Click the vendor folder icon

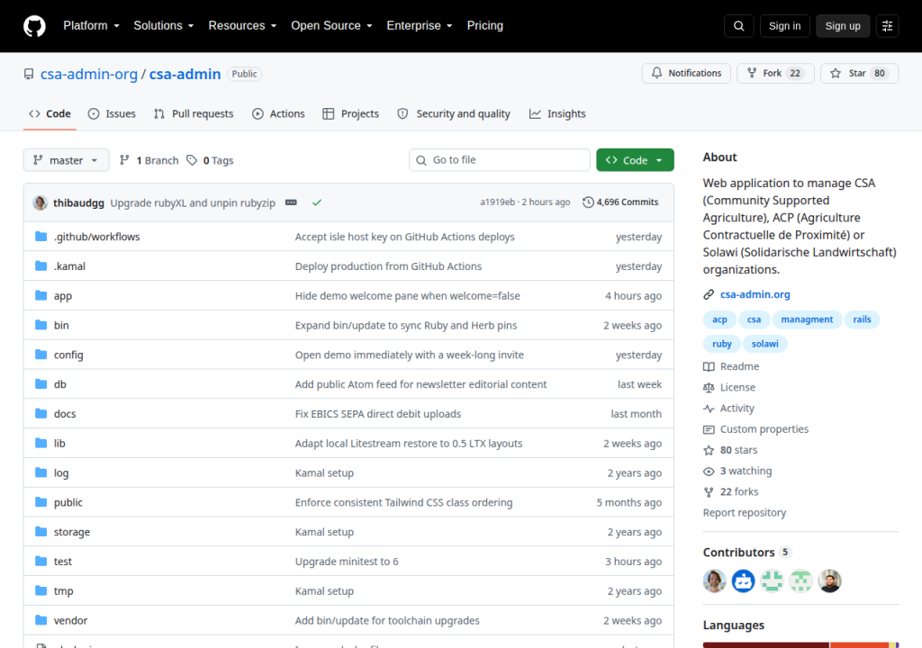[41, 620]
